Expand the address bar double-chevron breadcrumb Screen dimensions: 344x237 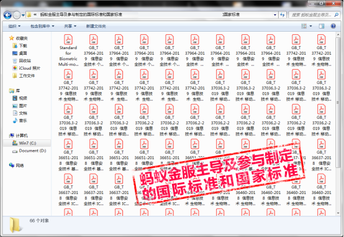point(35,15)
